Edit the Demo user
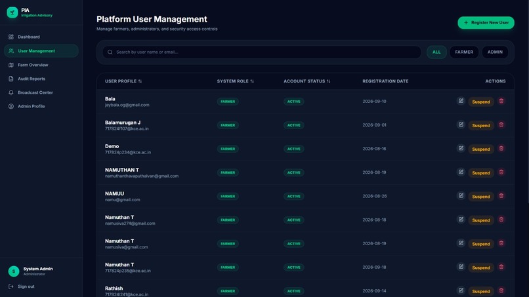This screenshot has height=297, width=529. coord(461,148)
